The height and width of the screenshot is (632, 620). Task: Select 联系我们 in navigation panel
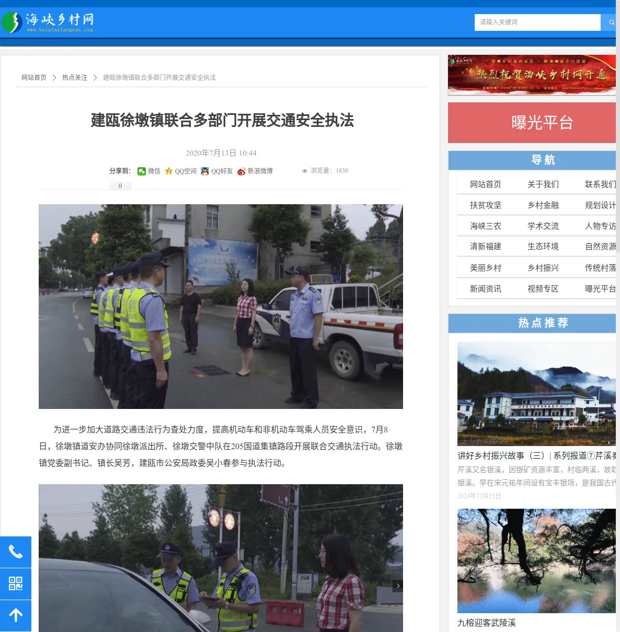[x=600, y=184]
